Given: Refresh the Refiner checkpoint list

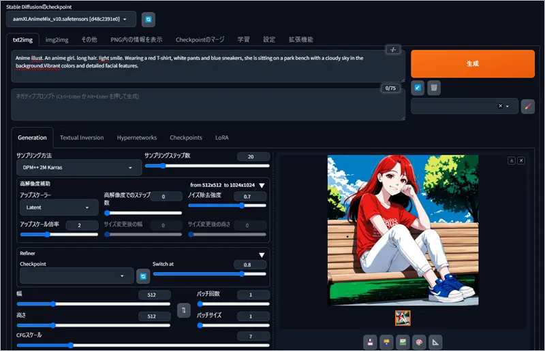Looking at the screenshot, I should [143, 275].
